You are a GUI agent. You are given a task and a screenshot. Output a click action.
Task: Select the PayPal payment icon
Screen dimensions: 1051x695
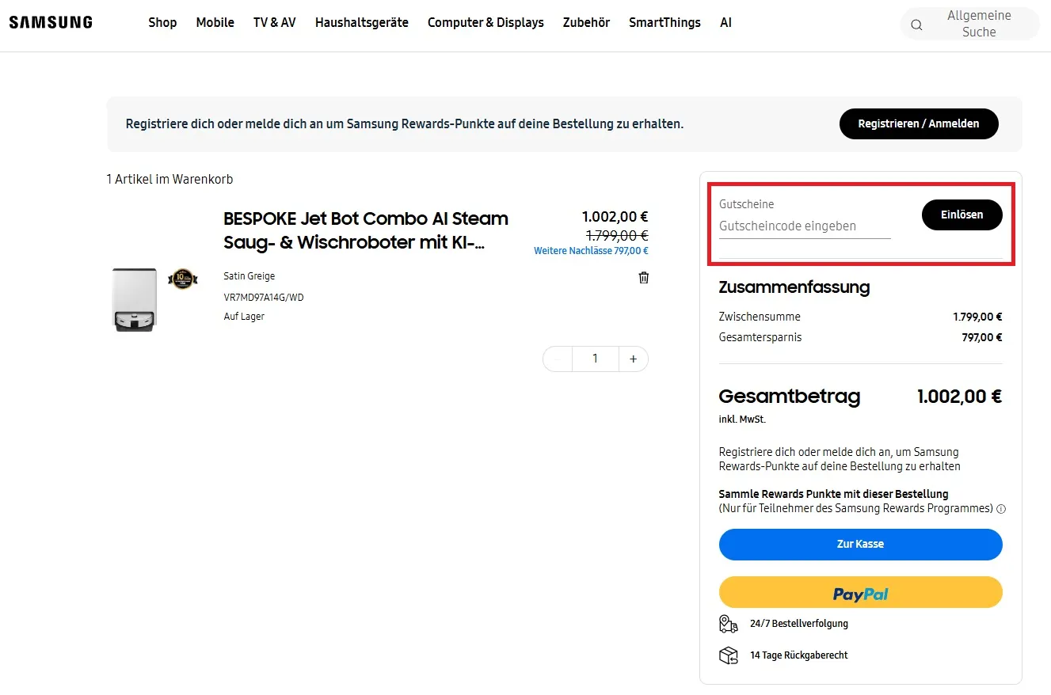coord(860,592)
